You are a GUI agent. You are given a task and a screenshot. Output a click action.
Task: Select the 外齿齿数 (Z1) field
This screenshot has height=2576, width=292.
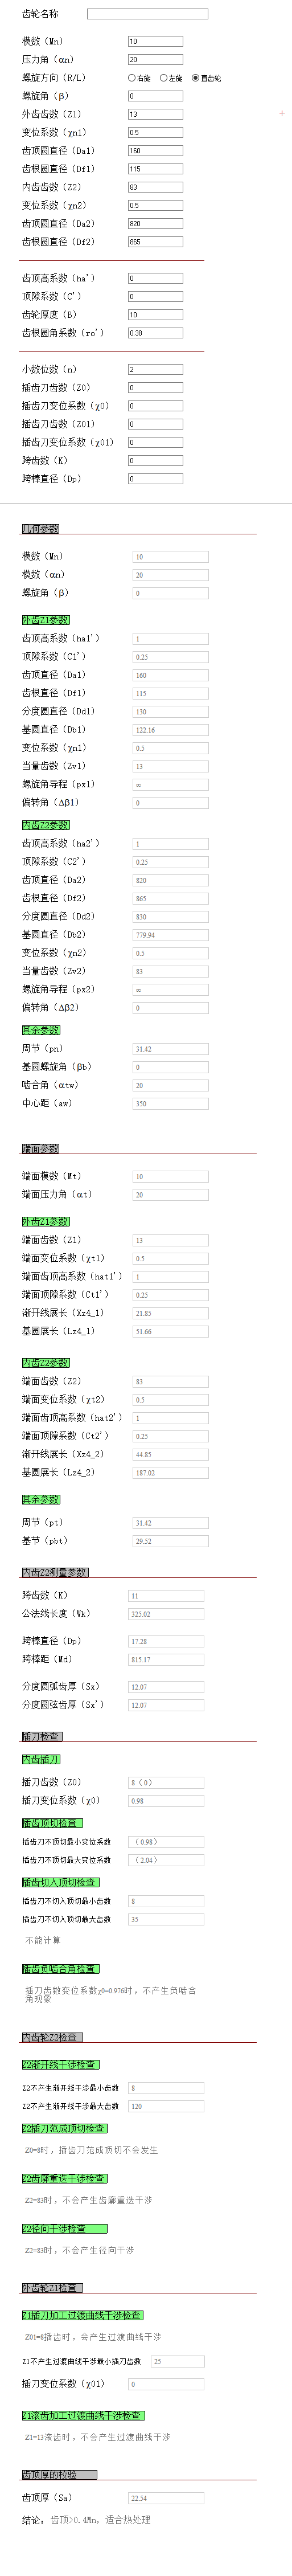coord(155,114)
